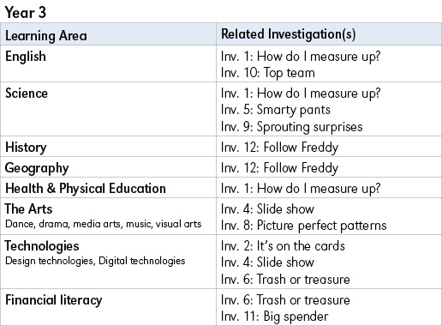Open Inv. 11: Big spender
The width and height of the screenshot is (442, 326).
275,317
